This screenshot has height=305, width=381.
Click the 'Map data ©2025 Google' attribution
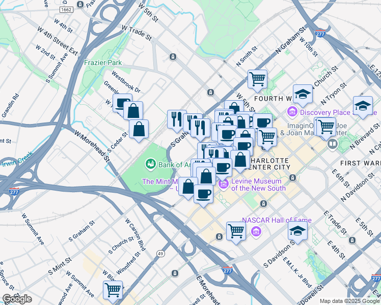350,301
